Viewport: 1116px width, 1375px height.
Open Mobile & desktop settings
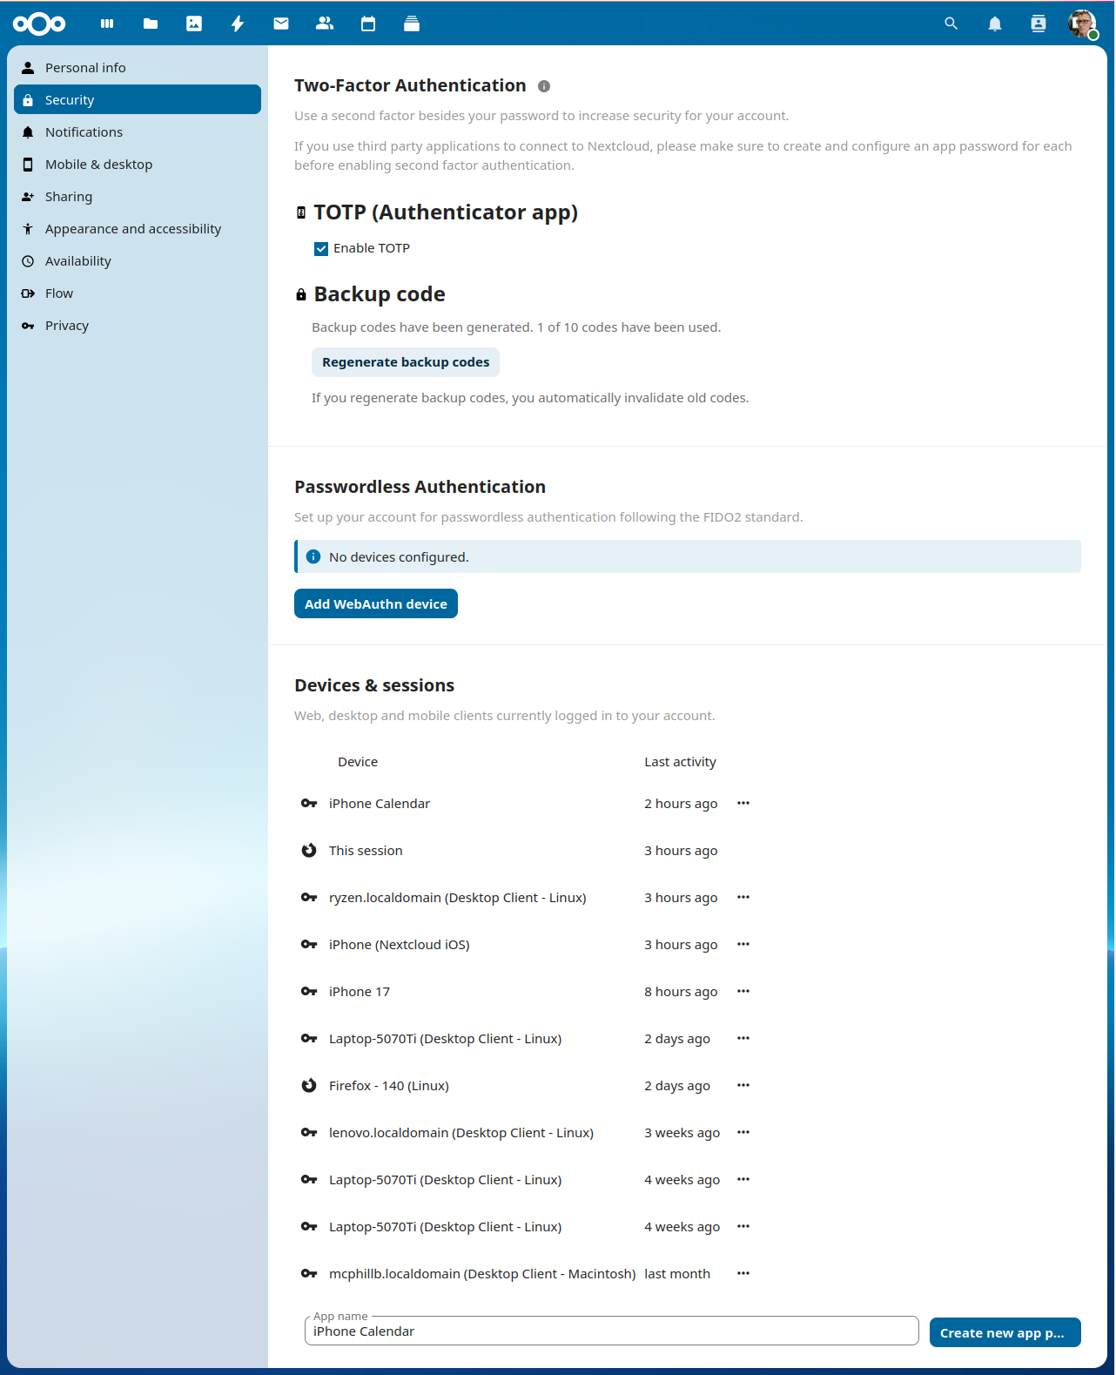[138, 164]
